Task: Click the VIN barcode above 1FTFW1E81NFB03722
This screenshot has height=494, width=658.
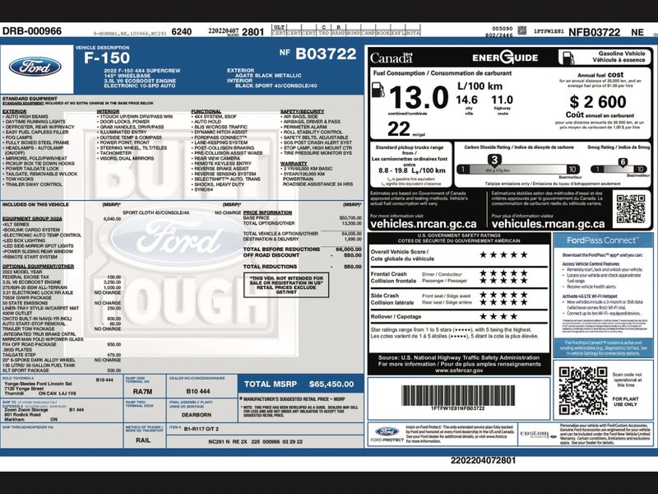Action: click(x=458, y=395)
